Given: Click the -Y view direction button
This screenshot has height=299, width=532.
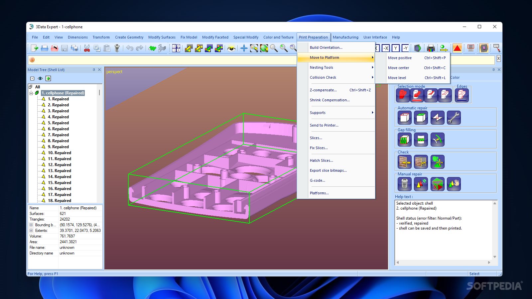Looking at the screenshot, I should click(405, 48).
